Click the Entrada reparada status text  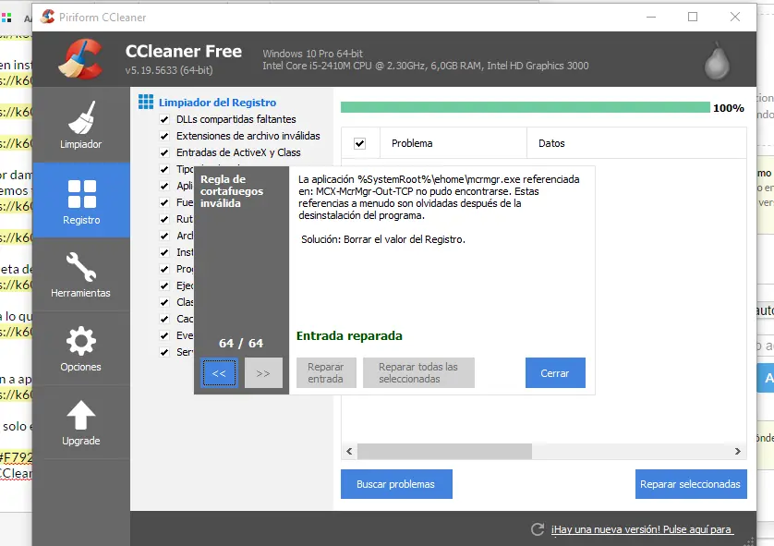tap(349, 336)
